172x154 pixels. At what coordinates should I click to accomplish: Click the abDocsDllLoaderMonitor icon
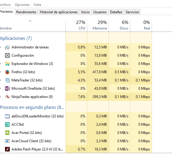pos(7,116)
